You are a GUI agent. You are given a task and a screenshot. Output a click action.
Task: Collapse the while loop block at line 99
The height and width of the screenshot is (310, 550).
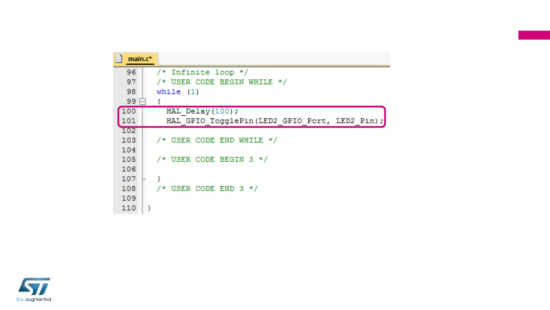142,102
